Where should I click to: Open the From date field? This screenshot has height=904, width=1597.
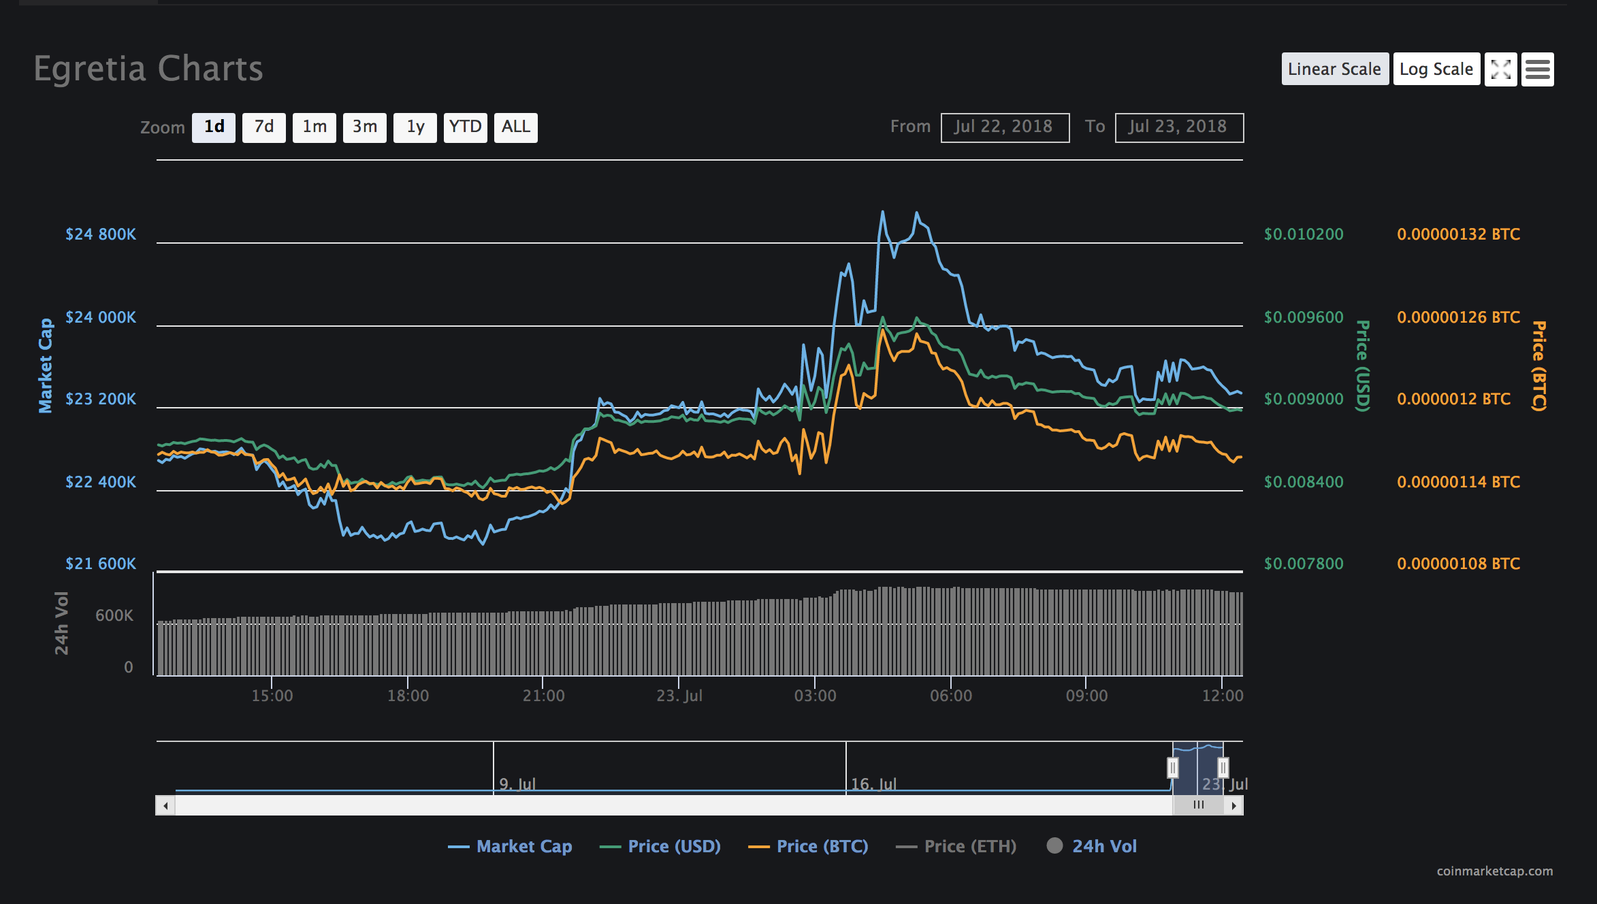pyautogui.click(x=1005, y=127)
